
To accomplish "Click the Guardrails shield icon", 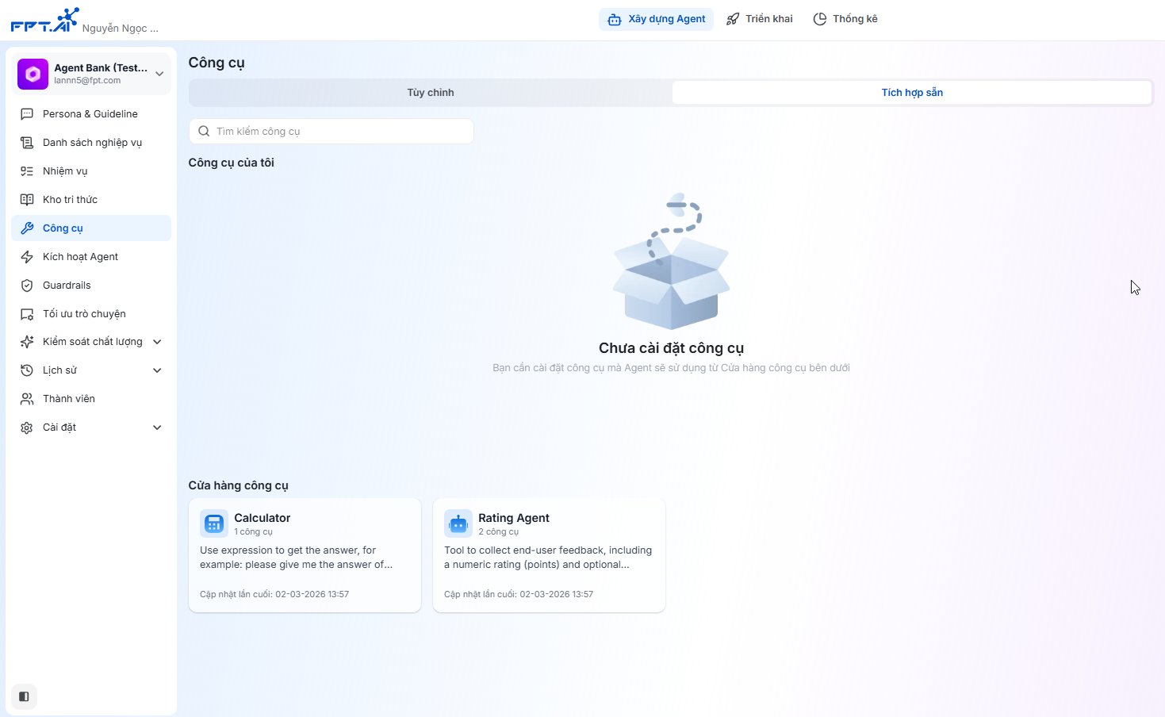I will click(x=27, y=286).
